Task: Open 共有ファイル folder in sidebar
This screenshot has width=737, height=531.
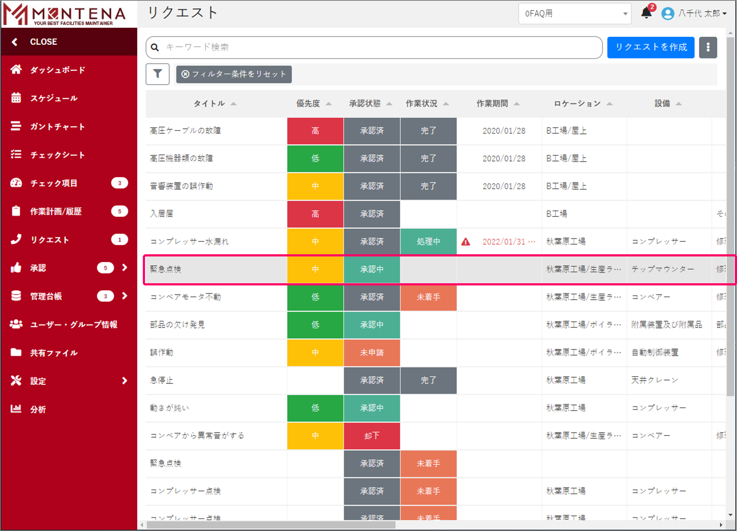Action: 53,353
